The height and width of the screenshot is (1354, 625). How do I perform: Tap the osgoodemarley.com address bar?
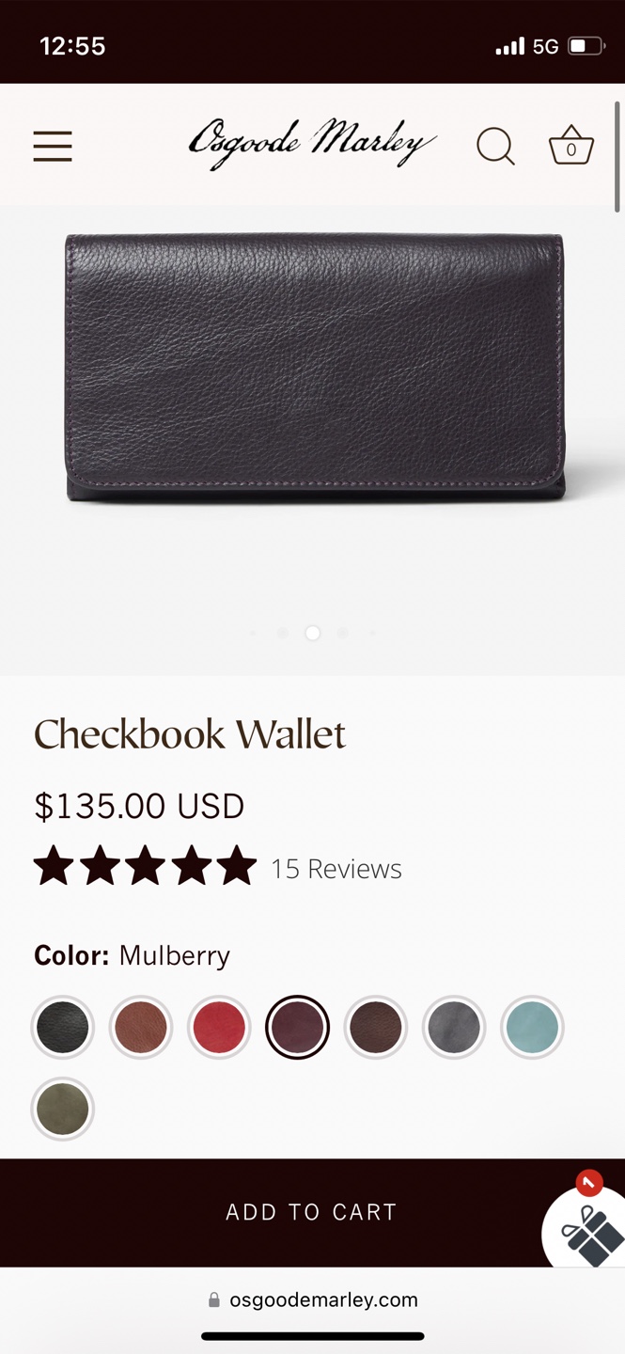point(312,1300)
